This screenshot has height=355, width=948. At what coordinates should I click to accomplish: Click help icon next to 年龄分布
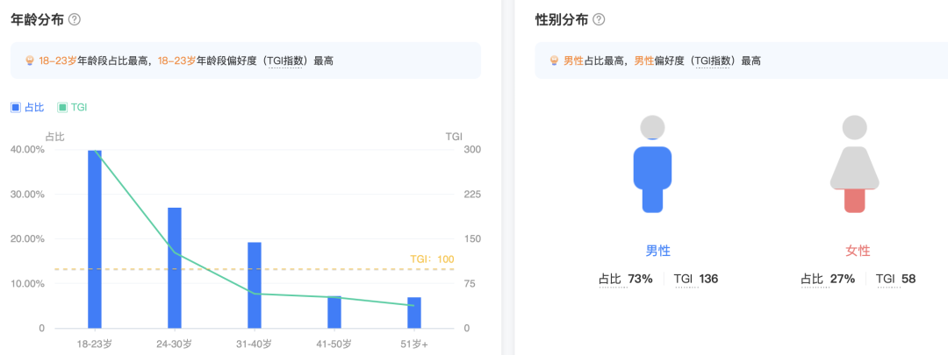pos(75,19)
